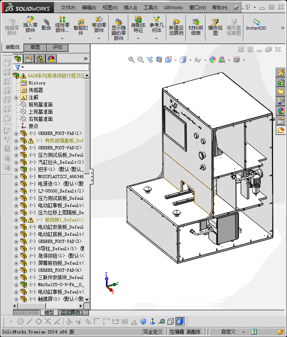Open the Insert (插入) menu
The height and width of the screenshot is (337, 287).
click(x=130, y=8)
